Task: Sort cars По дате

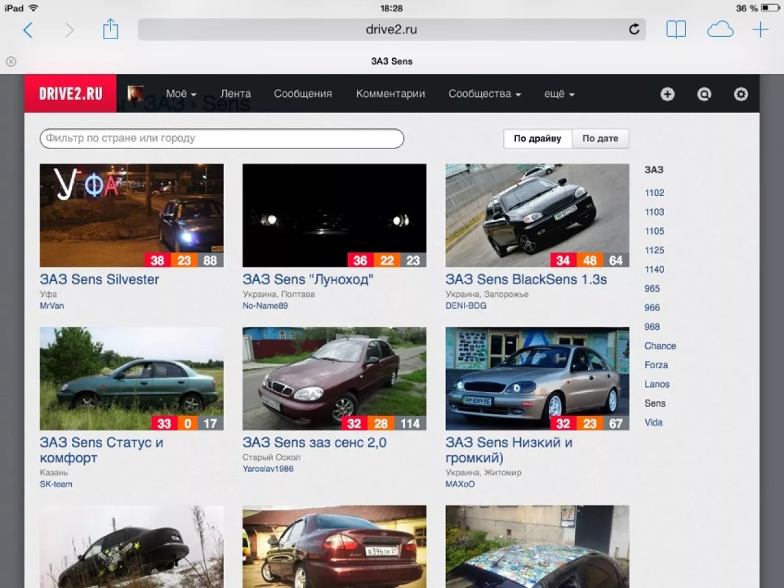Action: (600, 138)
